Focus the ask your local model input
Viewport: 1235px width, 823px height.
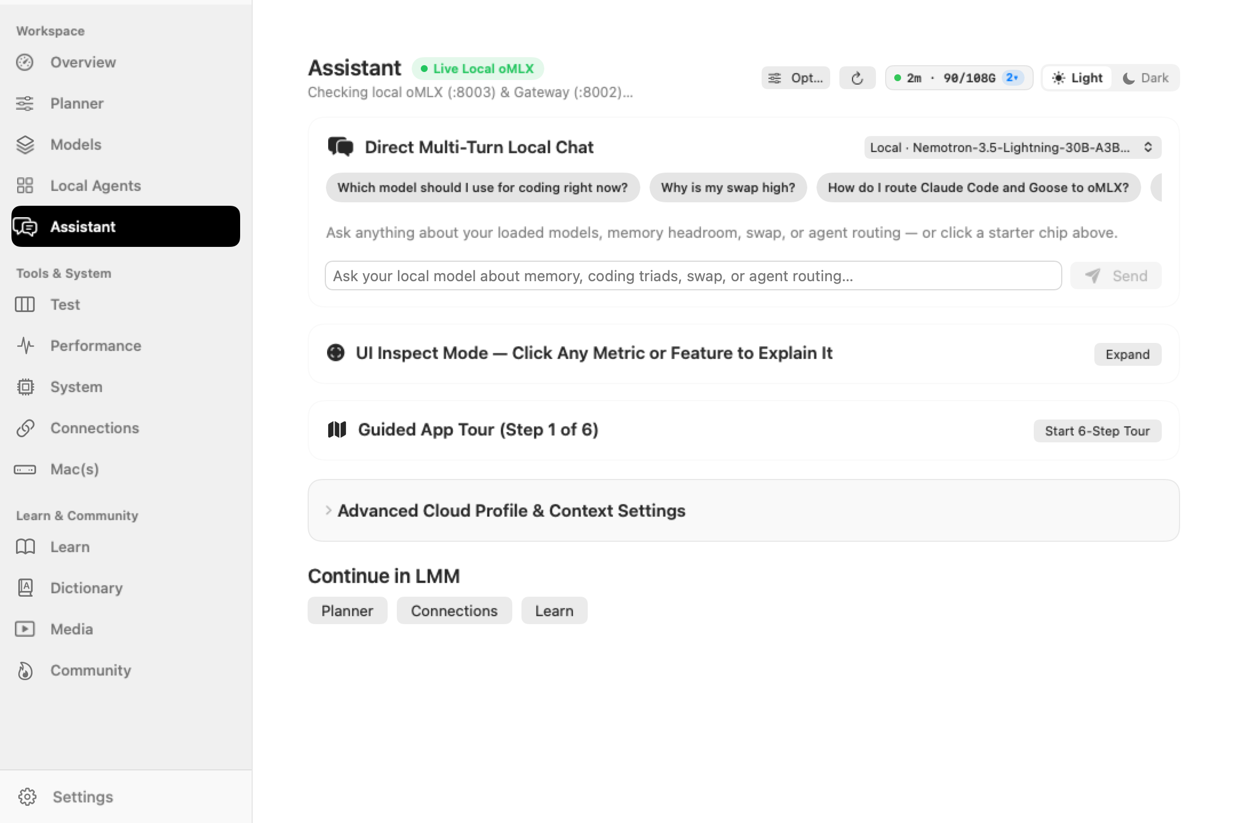(x=693, y=276)
